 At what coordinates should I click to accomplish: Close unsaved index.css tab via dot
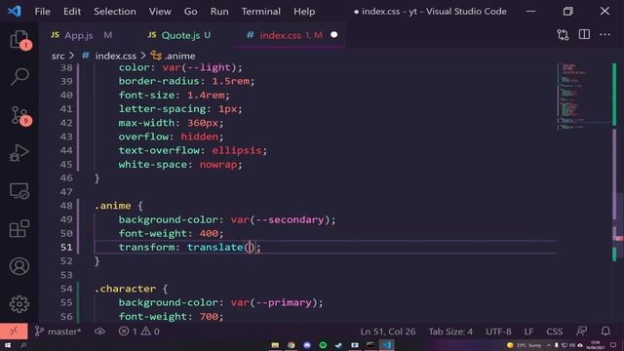click(x=333, y=35)
